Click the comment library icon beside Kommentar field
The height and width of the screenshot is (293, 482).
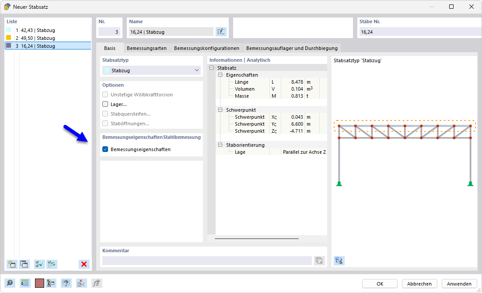pyautogui.click(x=319, y=261)
